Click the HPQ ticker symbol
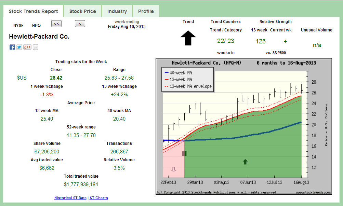Viewport: 343px width, 206px height. pos(36,26)
